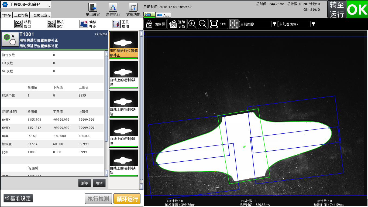Click the 执行时间: 380.38ms status text

[x=254, y=205]
